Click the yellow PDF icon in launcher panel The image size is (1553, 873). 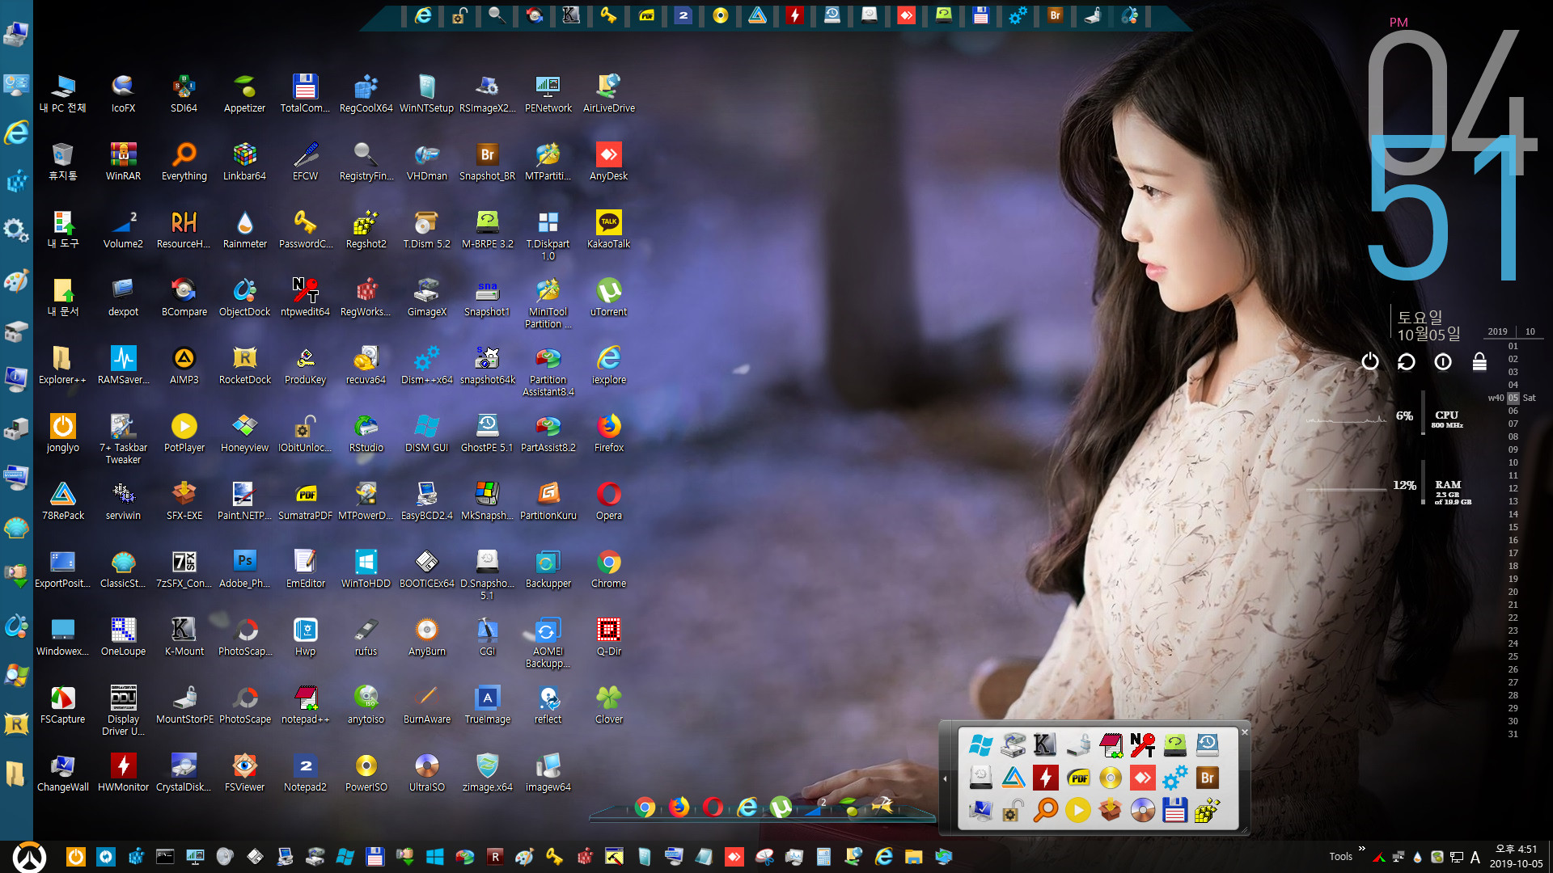point(1078,778)
